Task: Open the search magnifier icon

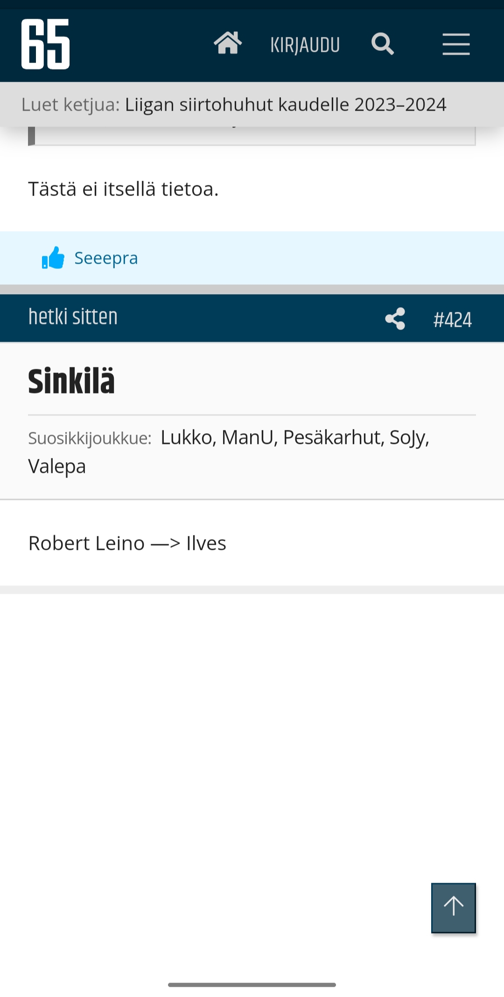Action: click(383, 44)
